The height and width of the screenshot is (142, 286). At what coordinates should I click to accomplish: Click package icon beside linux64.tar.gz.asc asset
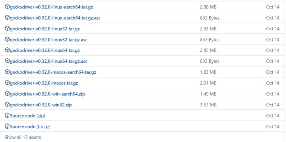tap(7, 61)
